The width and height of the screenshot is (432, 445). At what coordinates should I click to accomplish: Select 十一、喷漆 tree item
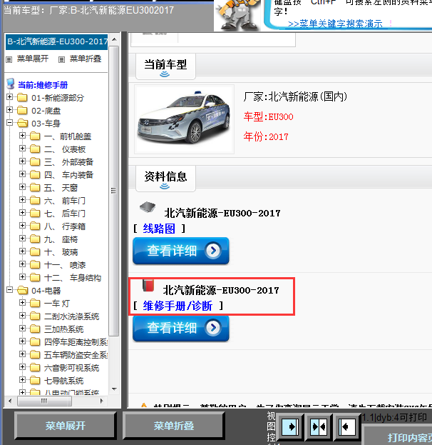point(65,265)
